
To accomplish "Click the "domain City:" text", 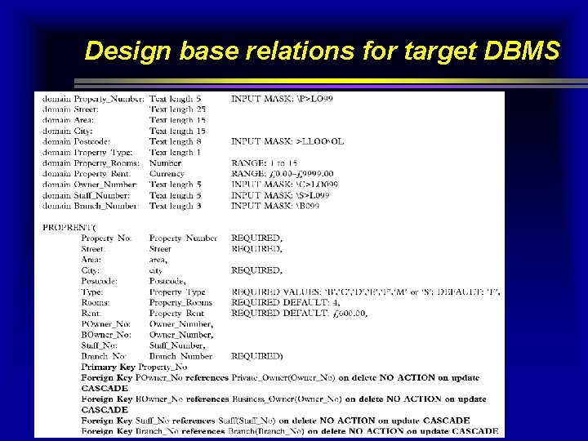I will click(x=68, y=131).
